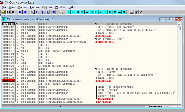
Task: Show CPU window with C button
Action: coord(96,12)
